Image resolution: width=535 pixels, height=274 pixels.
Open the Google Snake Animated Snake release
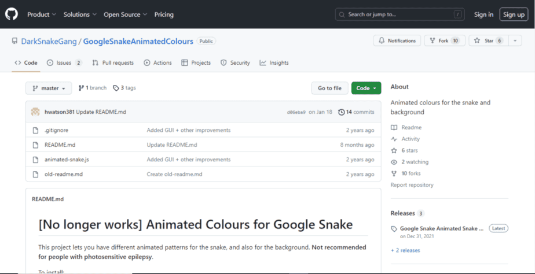442,229
